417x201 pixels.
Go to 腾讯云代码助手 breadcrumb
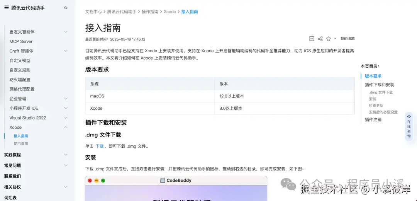(122, 12)
